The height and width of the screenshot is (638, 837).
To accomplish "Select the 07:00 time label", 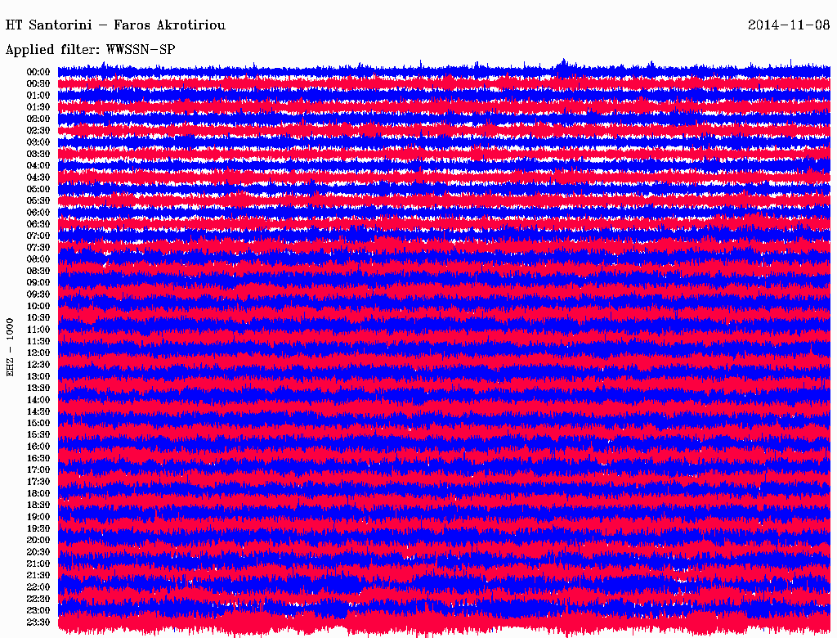I will coord(38,236).
